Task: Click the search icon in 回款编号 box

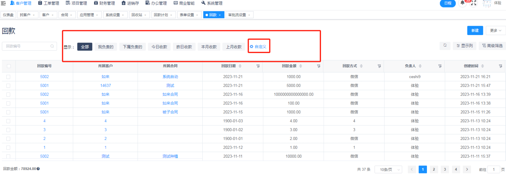Action: tap(52, 46)
